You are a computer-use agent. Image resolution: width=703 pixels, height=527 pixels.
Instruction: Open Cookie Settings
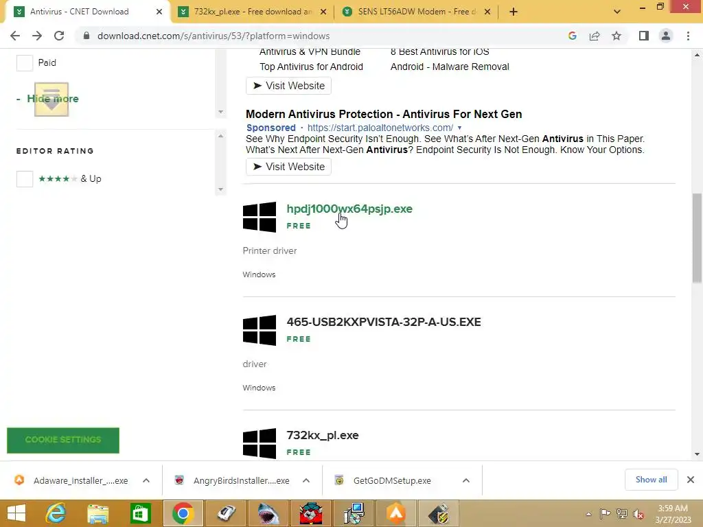63,440
